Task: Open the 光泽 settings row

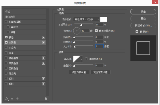Action: pyautogui.click(x=25, y=53)
